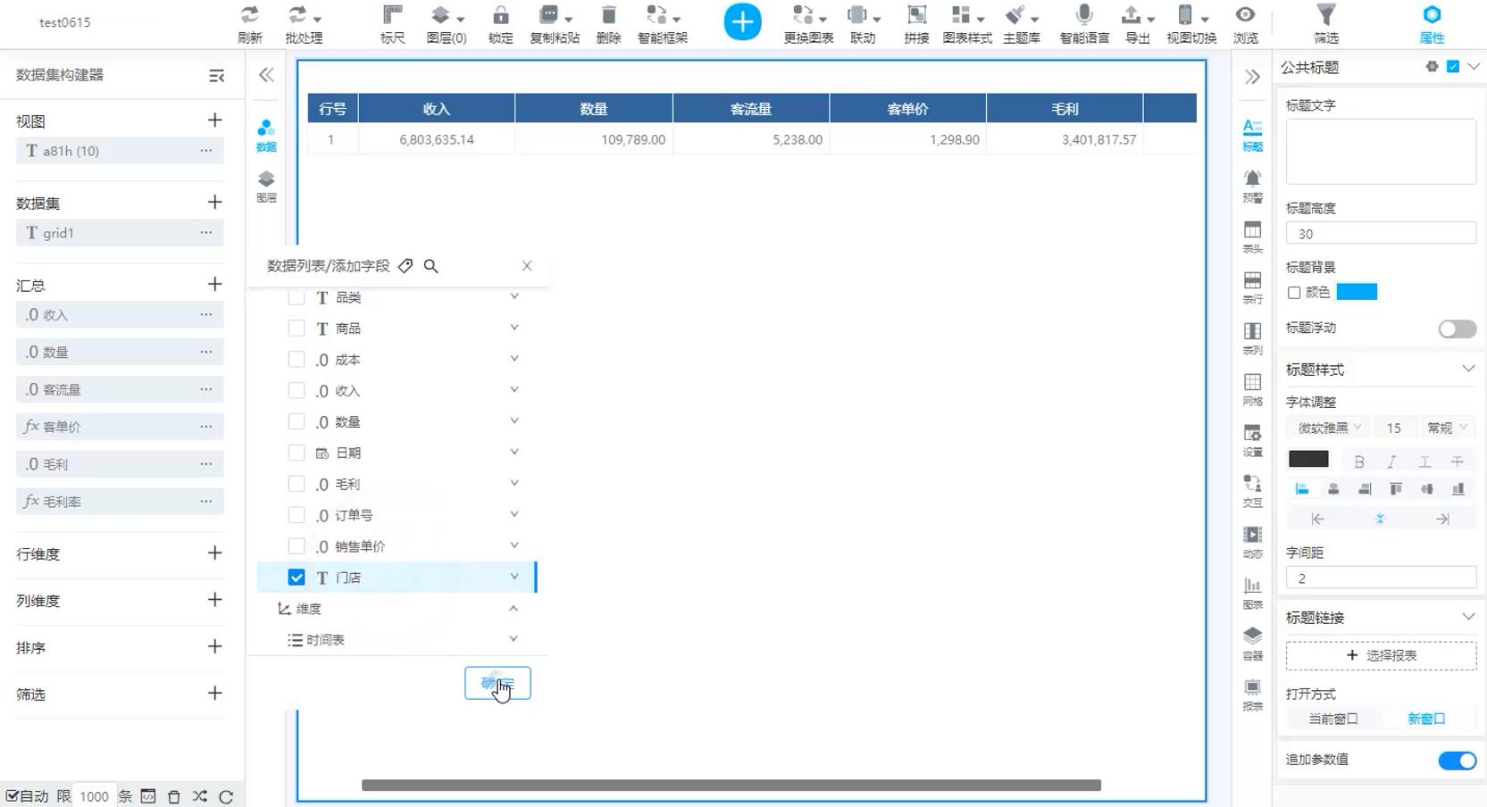The image size is (1487, 807).
Task: Click the 刷新 refresh toolbar icon
Action: pyautogui.click(x=250, y=15)
